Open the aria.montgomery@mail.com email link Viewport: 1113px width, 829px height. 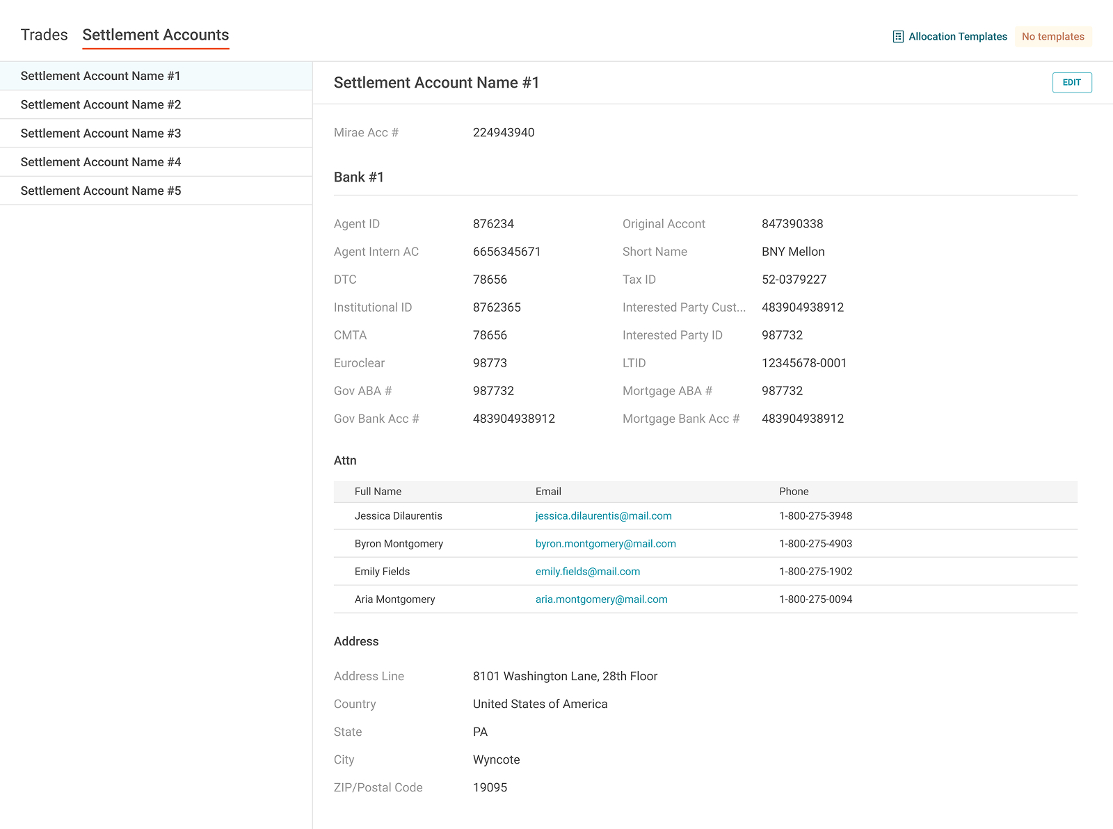pos(602,599)
